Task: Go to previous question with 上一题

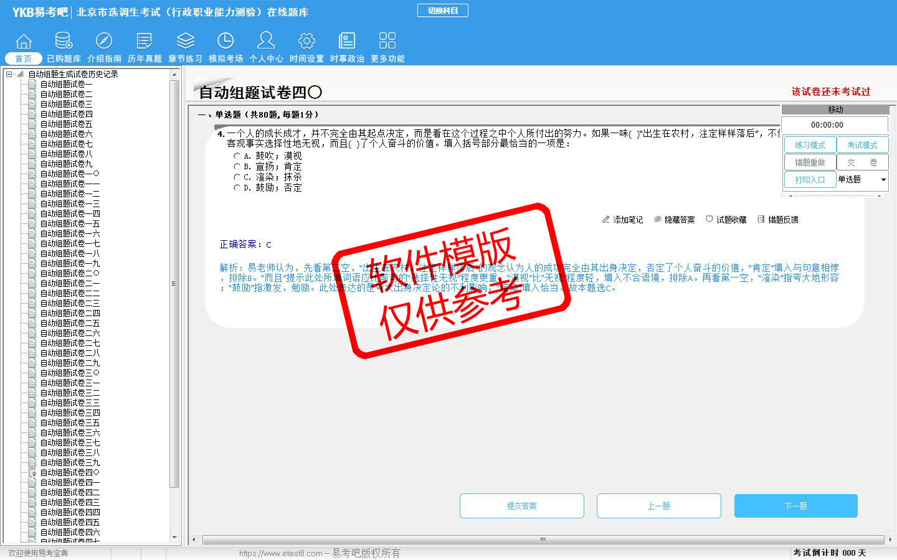Action: click(659, 506)
